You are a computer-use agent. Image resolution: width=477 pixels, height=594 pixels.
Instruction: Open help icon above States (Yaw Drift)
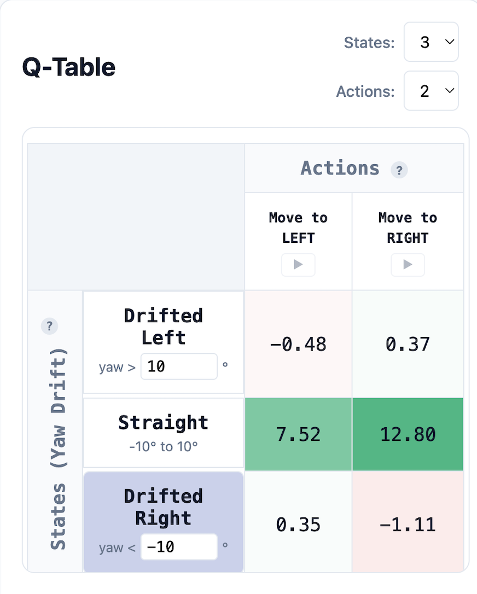[49, 326]
